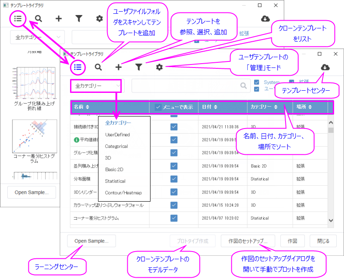Uncheck menu display for カラーマップ塗りつぶしウォータフォール row
The image size is (344, 279).
pos(174,205)
